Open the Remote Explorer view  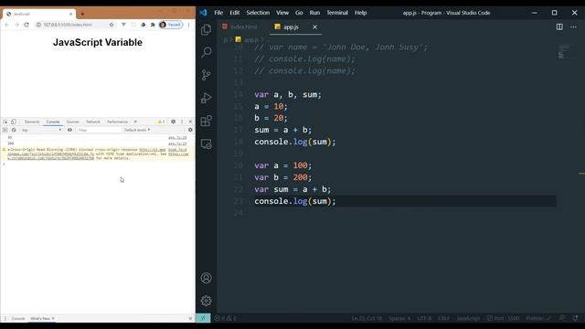click(x=206, y=144)
